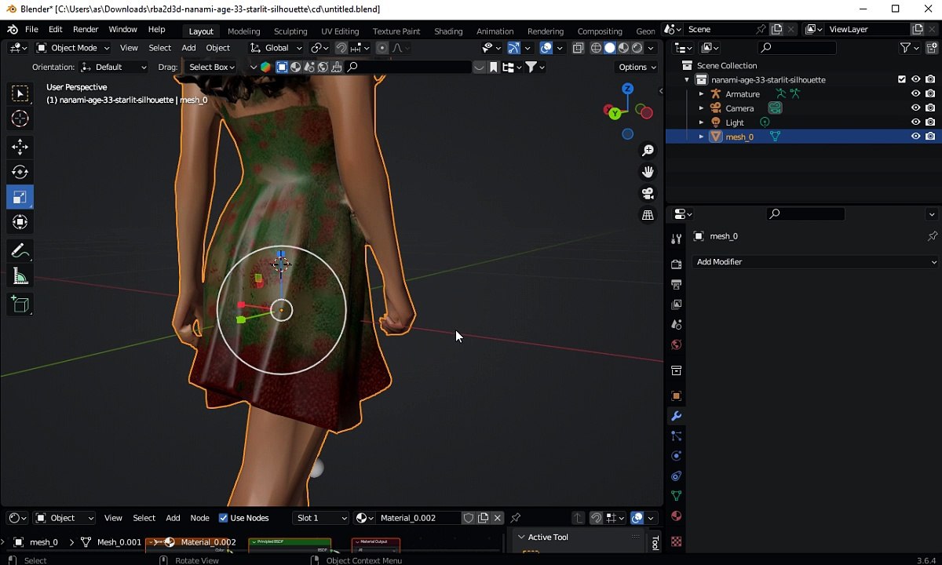This screenshot has height=565, width=942.
Task: Open the File menu
Action: tap(31, 30)
